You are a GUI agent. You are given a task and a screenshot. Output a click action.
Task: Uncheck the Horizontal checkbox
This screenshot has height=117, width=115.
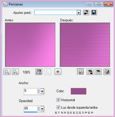(58, 100)
